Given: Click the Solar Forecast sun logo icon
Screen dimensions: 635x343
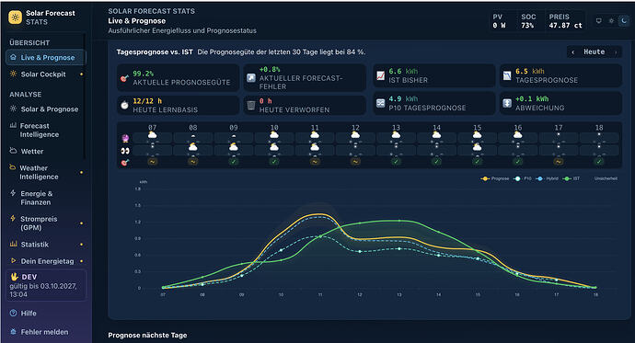Looking at the screenshot, I should [16, 17].
